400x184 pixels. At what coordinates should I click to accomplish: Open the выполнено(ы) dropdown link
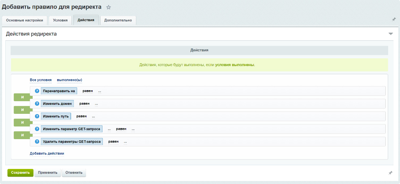69,80
